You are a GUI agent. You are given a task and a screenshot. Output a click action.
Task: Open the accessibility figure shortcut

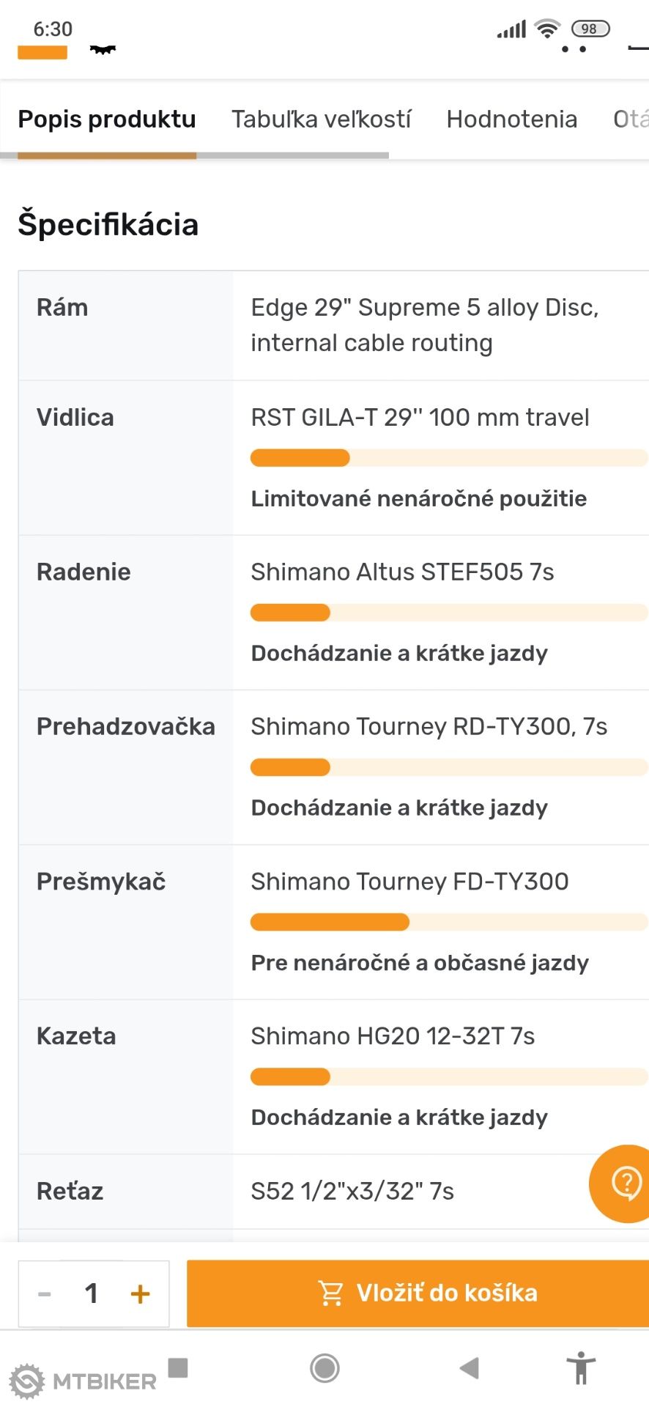pos(582,1367)
